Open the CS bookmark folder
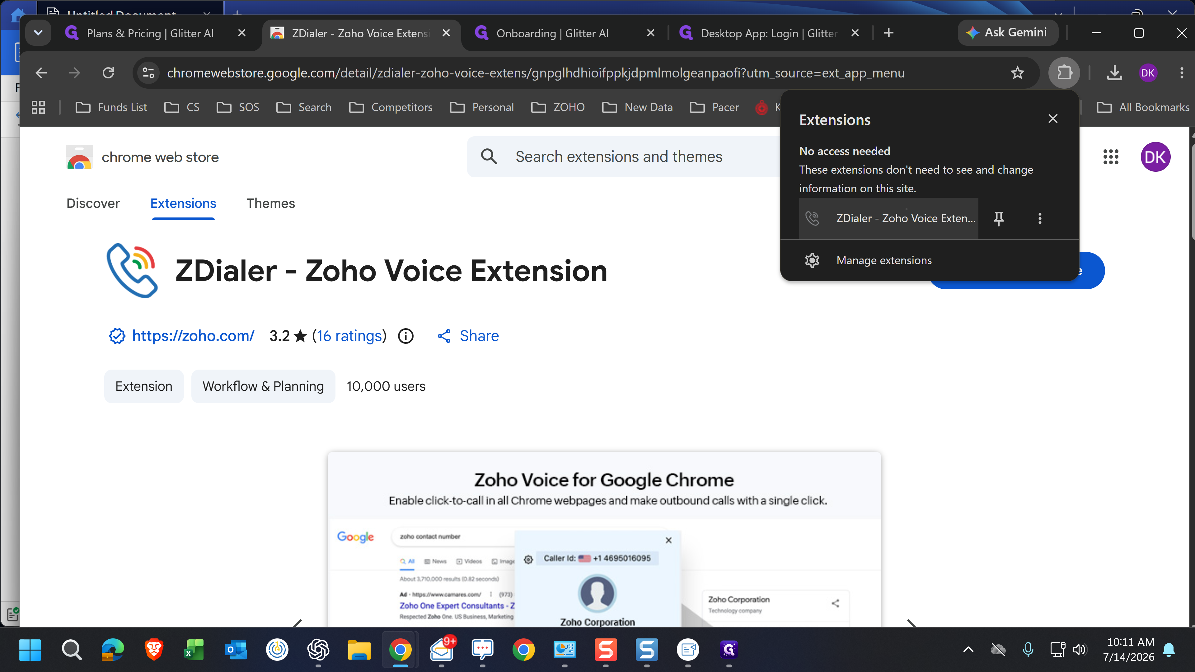The width and height of the screenshot is (1195, 672). [x=182, y=107]
